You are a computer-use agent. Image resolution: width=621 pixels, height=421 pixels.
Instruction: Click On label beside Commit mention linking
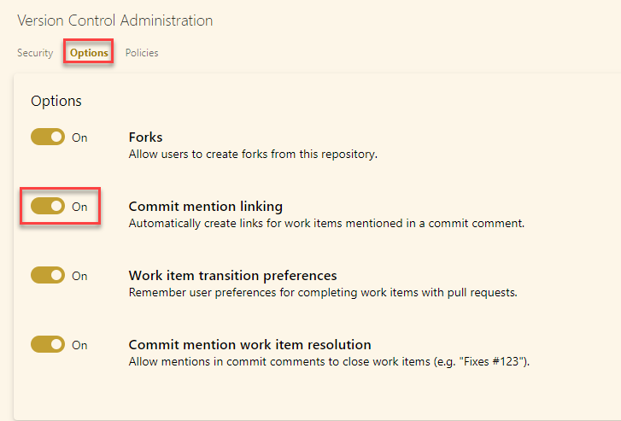point(79,207)
